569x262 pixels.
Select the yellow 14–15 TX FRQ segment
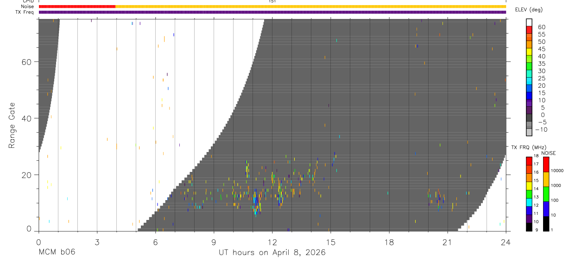click(529, 185)
